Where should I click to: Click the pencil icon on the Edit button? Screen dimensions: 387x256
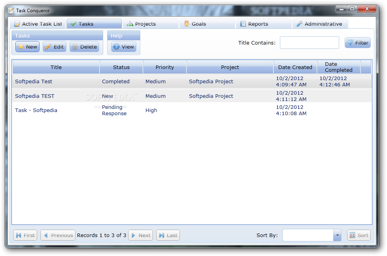click(48, 47)
